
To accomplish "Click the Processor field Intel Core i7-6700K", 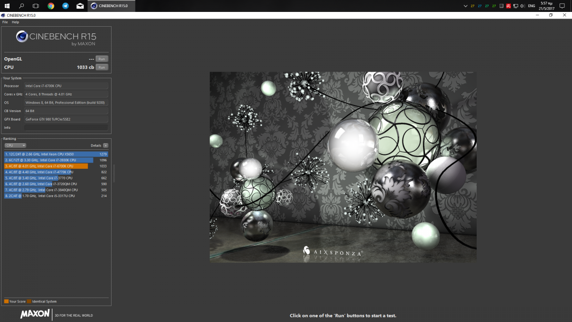I will pyautogui.click(x=66, y=86).
